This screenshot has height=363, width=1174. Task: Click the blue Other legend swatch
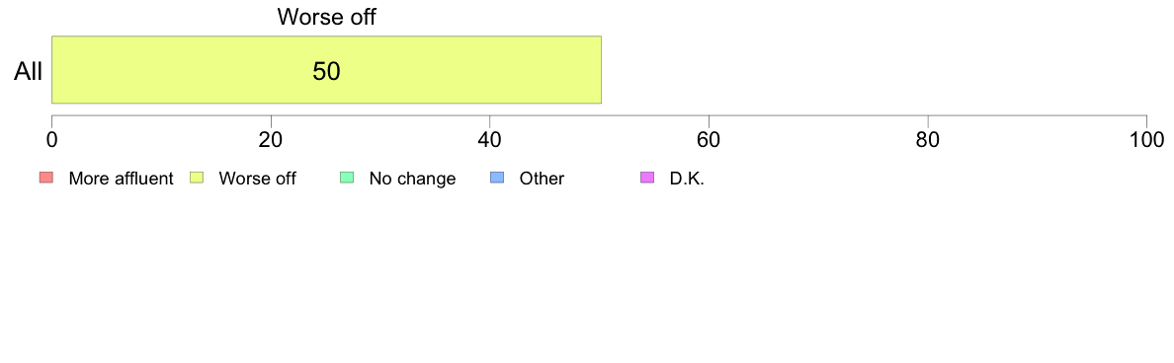(497, 178)
